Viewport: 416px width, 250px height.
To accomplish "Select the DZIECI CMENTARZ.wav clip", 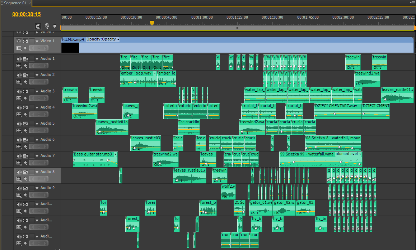I will 338,111.
